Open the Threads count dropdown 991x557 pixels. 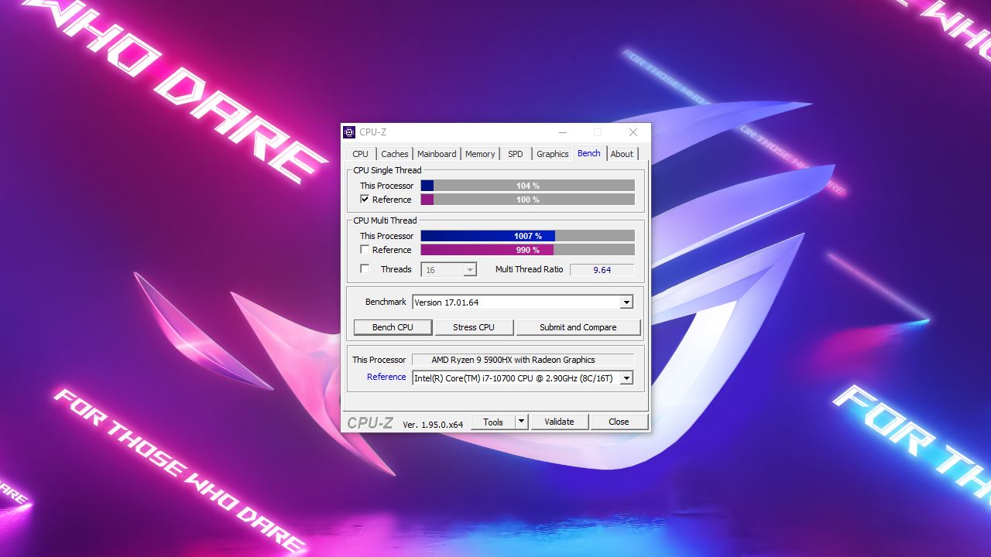[471, 269]
